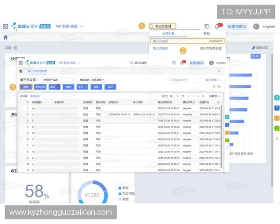Open the 更多 dropdown button
This screenshot has width=280, height=224.
coord(82,87)
